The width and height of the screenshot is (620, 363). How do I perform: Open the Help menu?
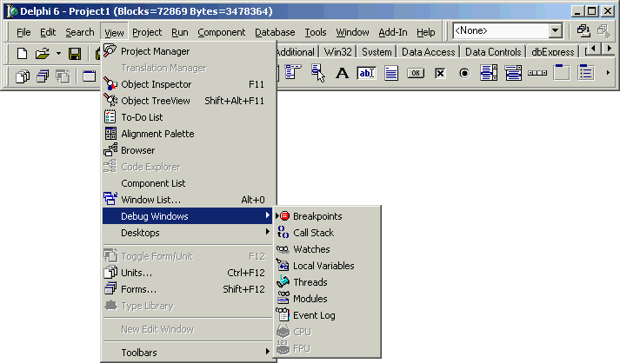point(426,32)
